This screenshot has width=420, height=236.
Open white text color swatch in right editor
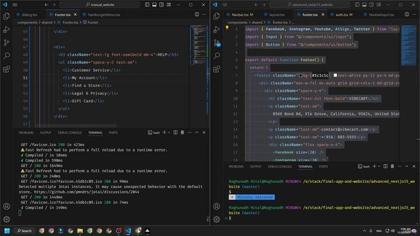(x=335, y=75)
